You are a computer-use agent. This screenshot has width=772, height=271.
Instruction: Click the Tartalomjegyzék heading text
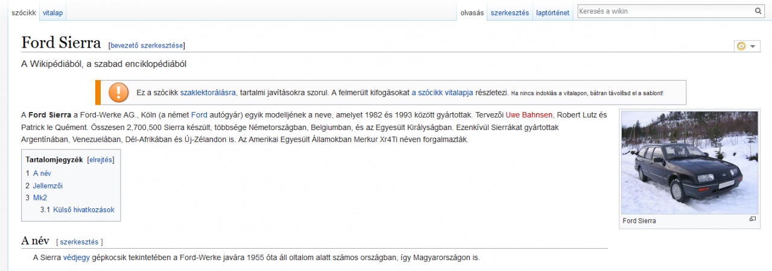(x=54, y=160)
